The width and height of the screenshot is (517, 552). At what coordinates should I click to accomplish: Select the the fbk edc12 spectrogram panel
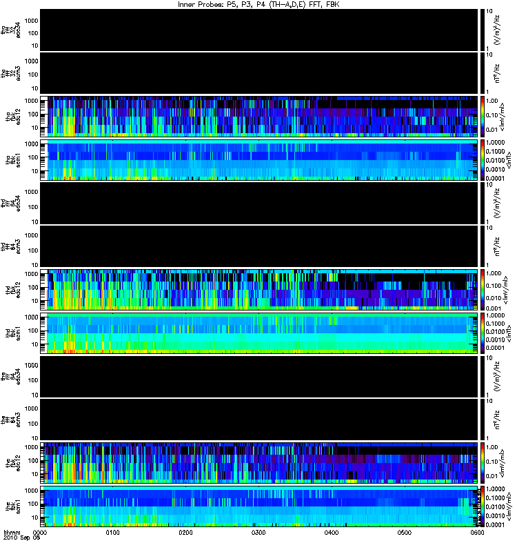pos(259,463)
